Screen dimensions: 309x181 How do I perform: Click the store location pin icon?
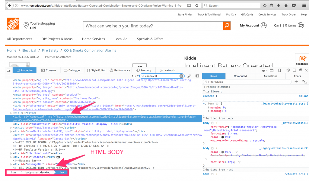click(26, 26)
